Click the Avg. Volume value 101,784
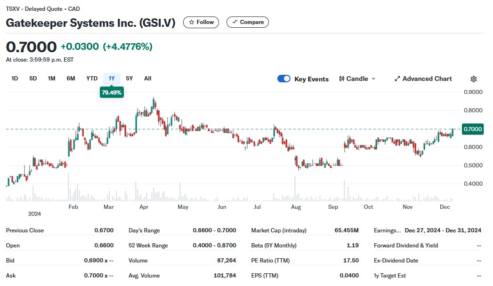Image resolution: width=493 pixels, height=286 pixels. pos(225,276)
